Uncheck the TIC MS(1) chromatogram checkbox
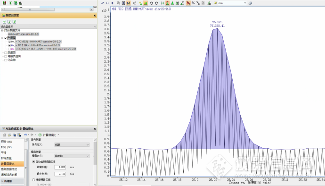 [x=9, y=42]
